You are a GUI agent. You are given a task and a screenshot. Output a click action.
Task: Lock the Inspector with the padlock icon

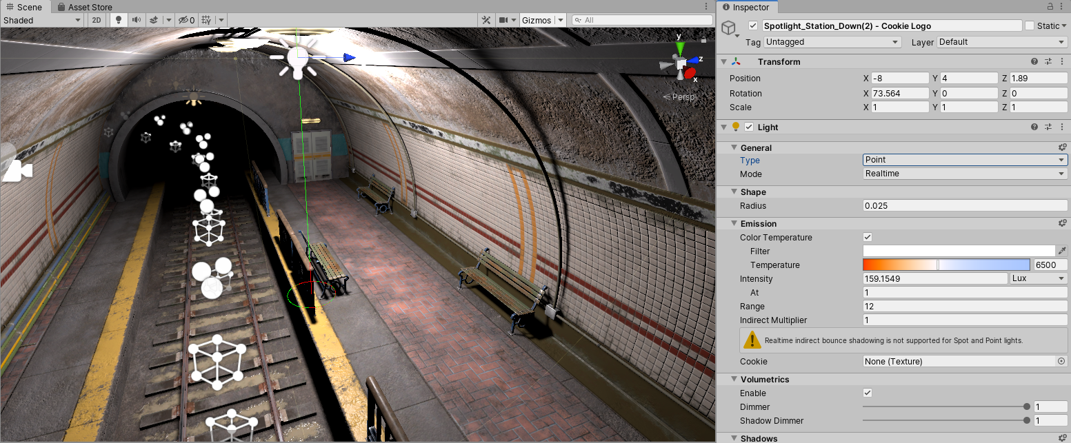tap(1050, 6)
